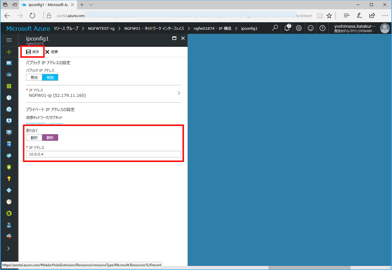Open the Dashboard icon in the sidebar
Image resolution: width=392 pixels, height=270 pixels.
[x=9, y=63]
